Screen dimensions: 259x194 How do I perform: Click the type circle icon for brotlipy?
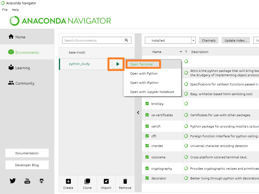[186, 103]
